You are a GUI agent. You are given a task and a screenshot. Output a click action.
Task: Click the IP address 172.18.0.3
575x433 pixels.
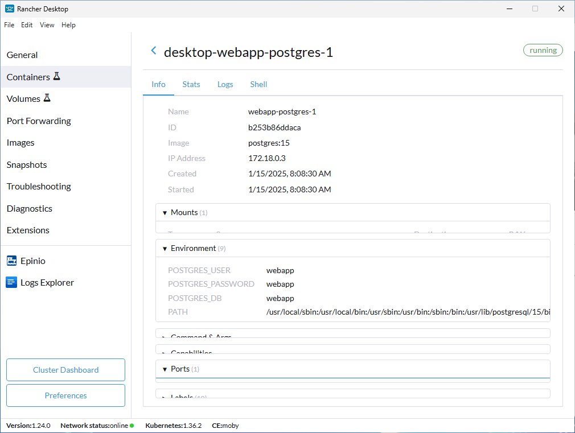point(266,158)
